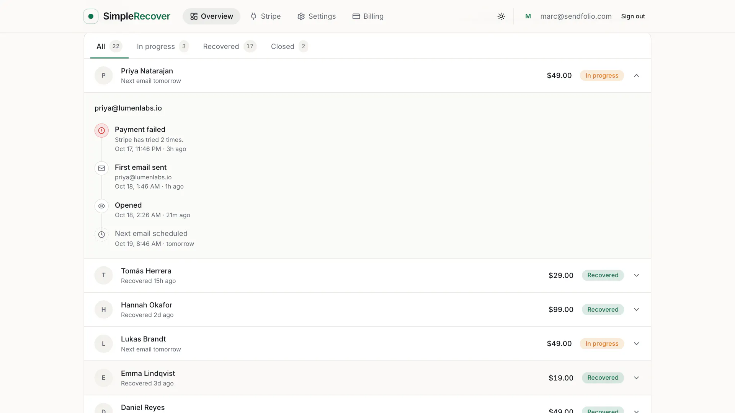Click the First email sent envelope icon
The image size is (735, 413).
pyautogui.click(x=101, y=168)
